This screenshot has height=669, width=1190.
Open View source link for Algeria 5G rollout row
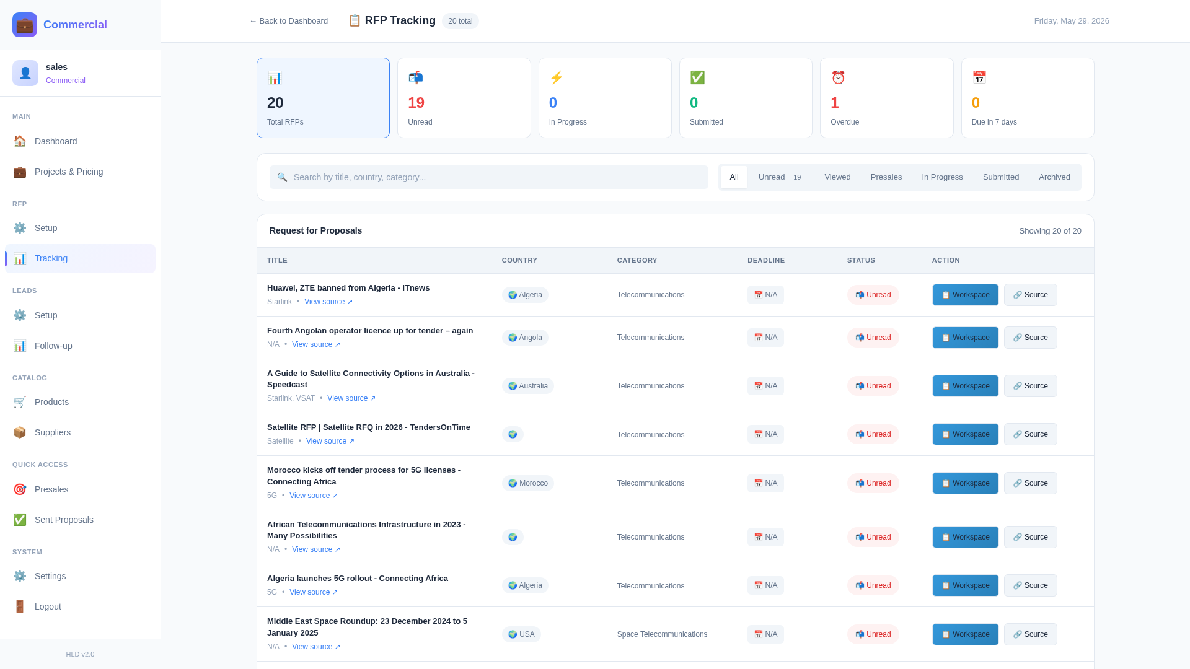coord(314,592)
